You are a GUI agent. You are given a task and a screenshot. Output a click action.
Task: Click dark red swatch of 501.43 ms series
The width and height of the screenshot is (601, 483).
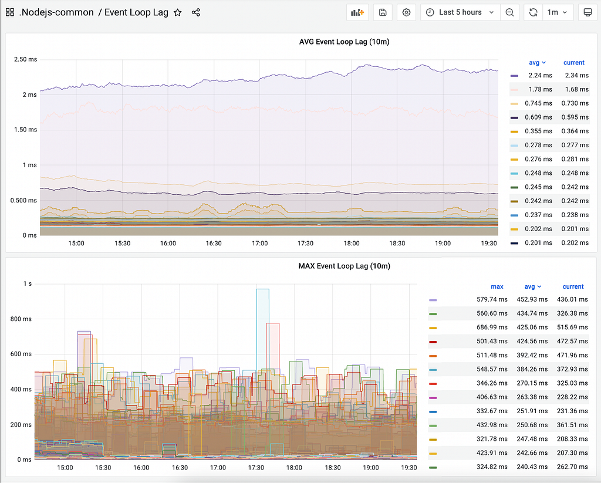[x=433, y=342]
